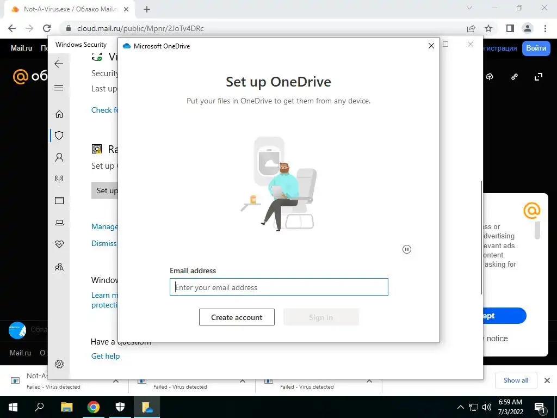The image size is (557, 418).
Task: Click the Mail.ru header link
Action: coord(21,48)
